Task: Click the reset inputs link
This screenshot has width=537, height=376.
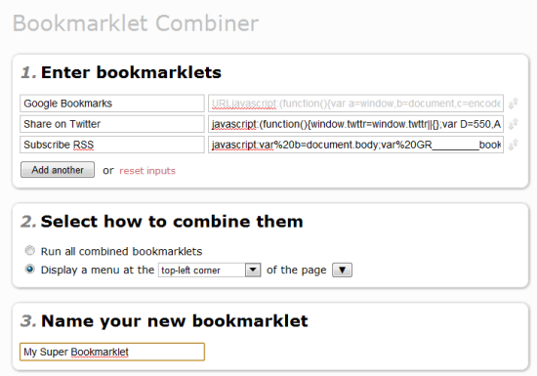Action: (147, 171)
